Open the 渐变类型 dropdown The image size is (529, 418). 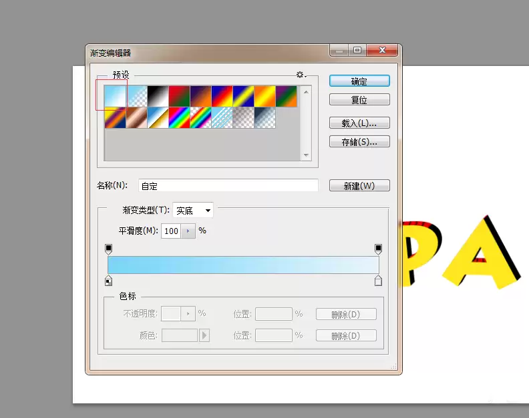(x=192, y=211)
